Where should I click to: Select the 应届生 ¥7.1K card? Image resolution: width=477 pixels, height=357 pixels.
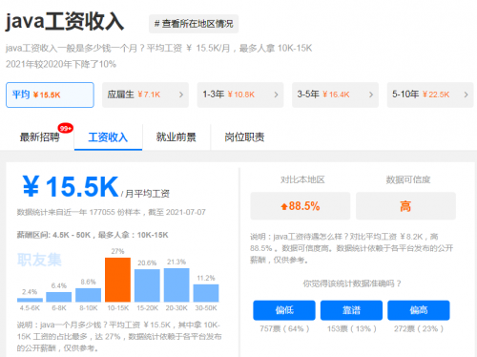coord(145,94)
